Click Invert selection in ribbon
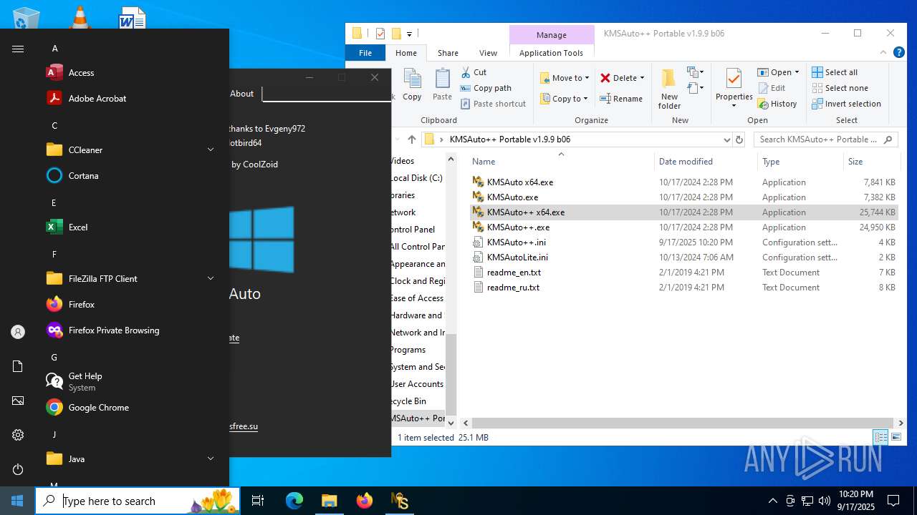Viewport: 917px width, 515px height. [846, 104]
